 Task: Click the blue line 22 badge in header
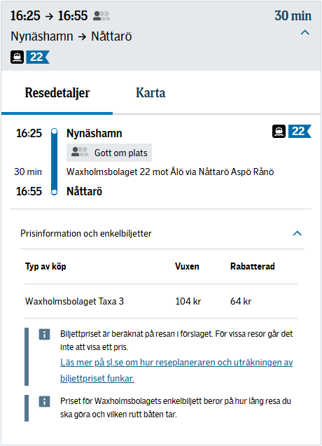[38, 57]
